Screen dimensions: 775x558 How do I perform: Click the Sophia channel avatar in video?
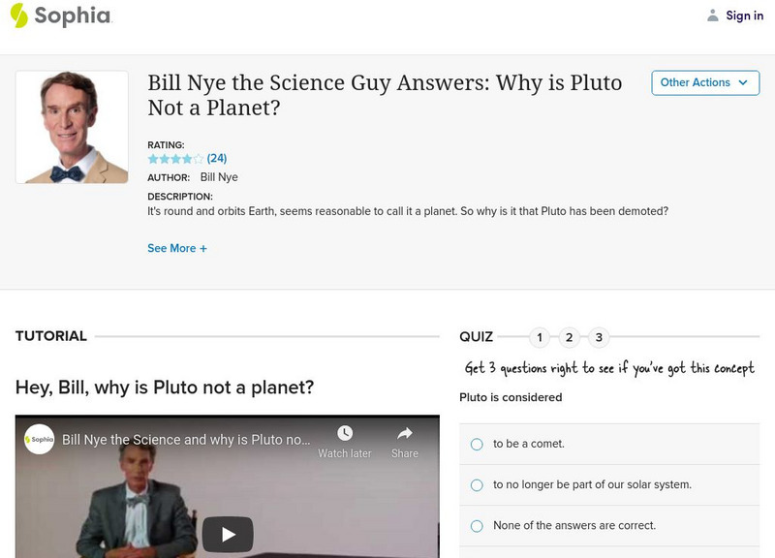click(x=40, y=440)
